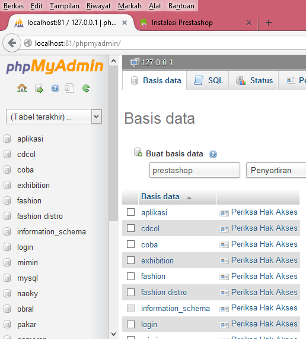Click database icon next to information_schema in sidebar
This screenshot has width=306, height=339.
pyautogui.click(x=7, y=231)
